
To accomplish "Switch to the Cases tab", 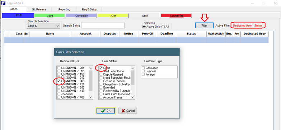I will click(x=14, y=9).
